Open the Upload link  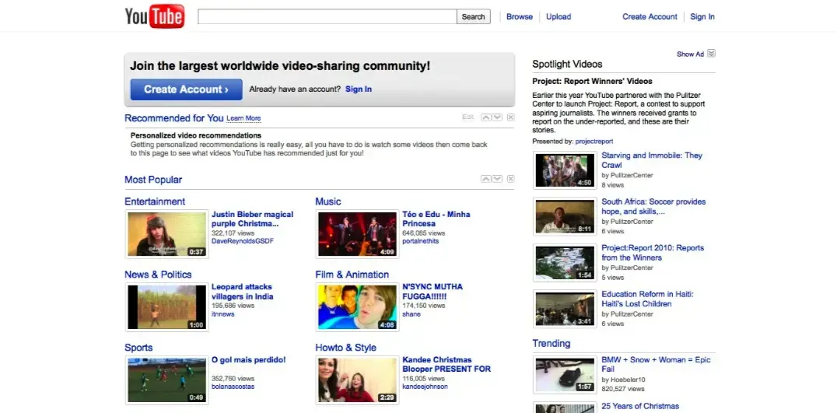(559, 16)
